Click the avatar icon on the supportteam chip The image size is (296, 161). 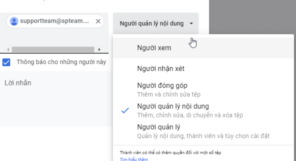click(14, 21)
